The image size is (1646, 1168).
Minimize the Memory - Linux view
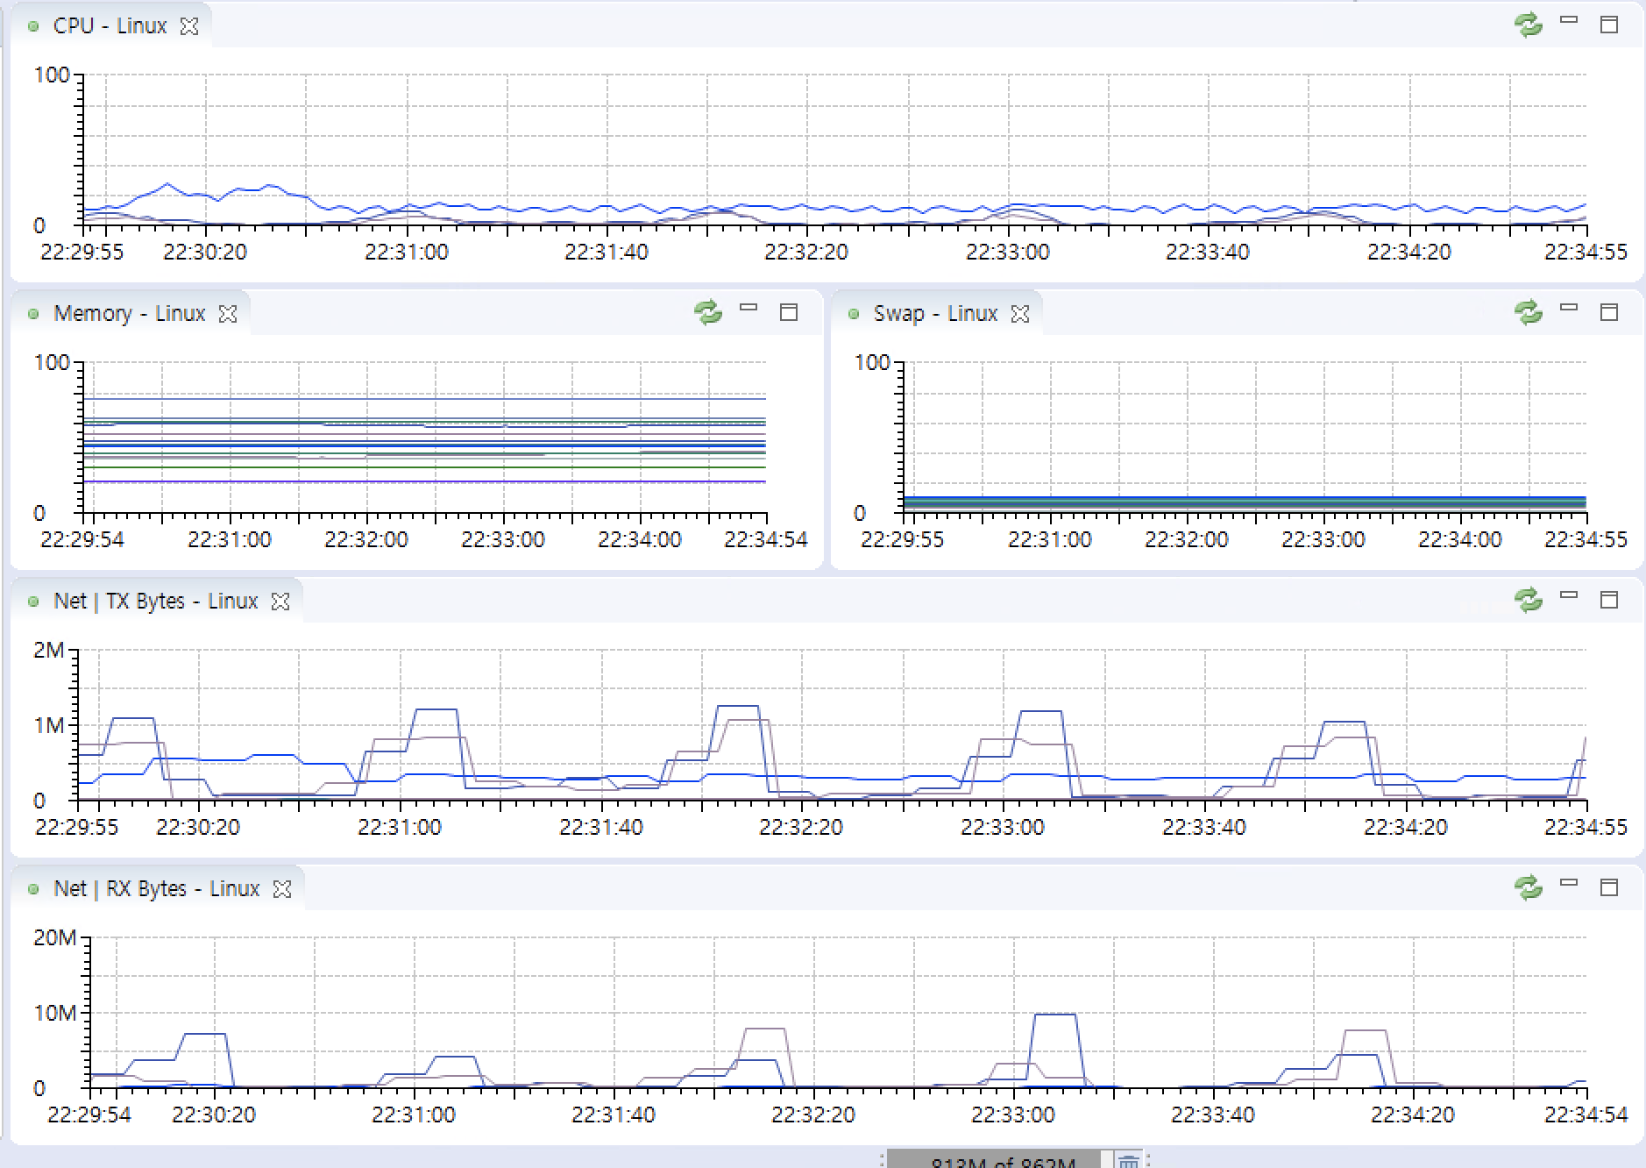pyautogui.click(x=749, y=307)
